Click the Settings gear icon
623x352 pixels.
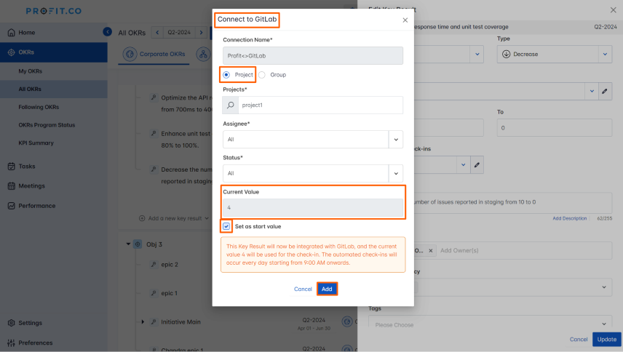click(x=11, y=323)
